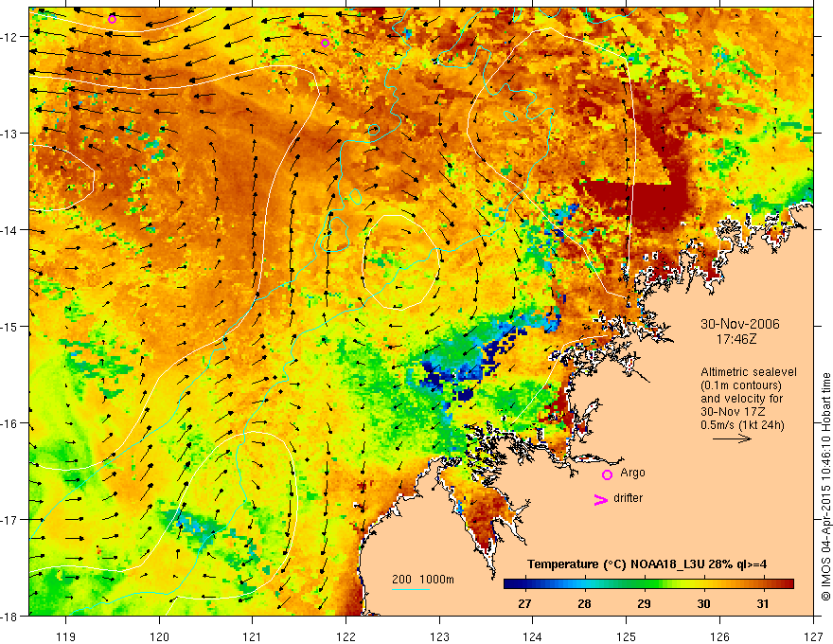This screenshot has width=833, height=644.
Task: Click the latitude axis label '-14'
Action: pos(10,230)
